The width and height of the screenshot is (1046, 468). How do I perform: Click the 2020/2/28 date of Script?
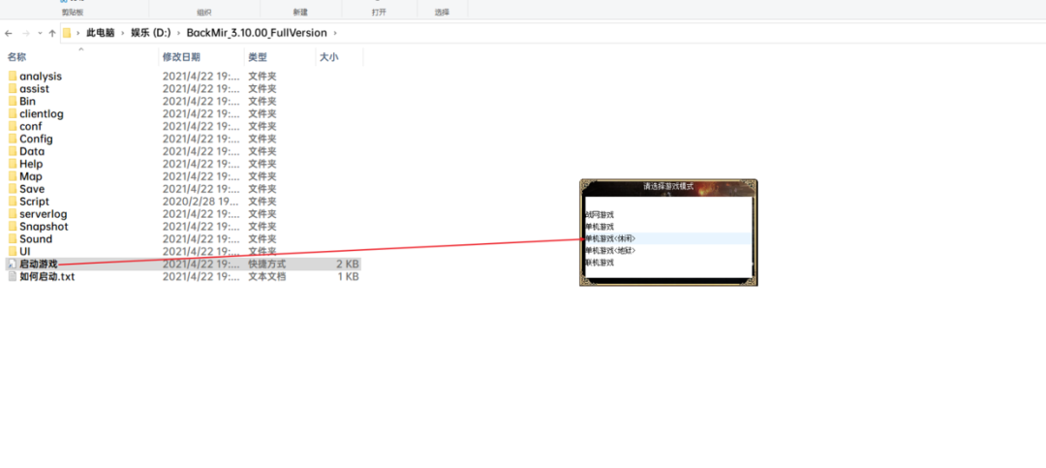200,202
